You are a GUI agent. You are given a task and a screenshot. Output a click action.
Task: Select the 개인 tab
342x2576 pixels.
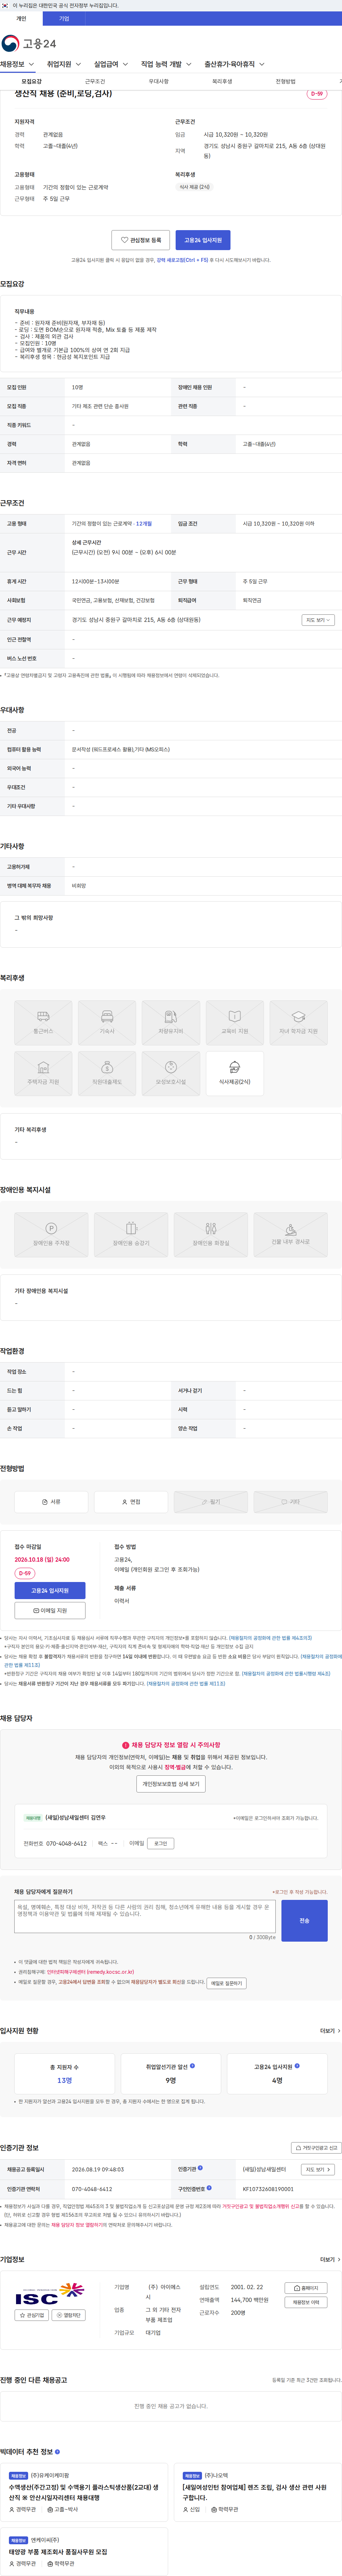[21, 18]
